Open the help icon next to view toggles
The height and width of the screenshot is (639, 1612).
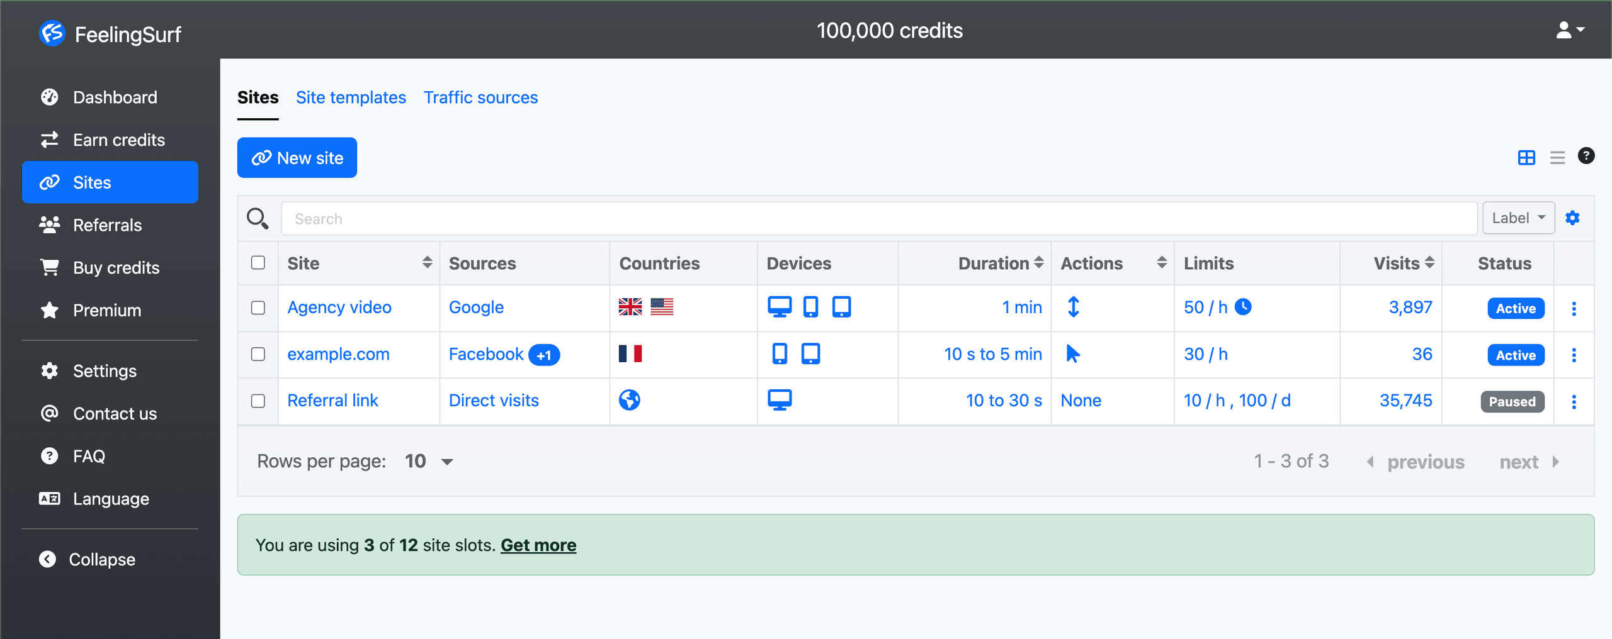(x=1587, y=155)
